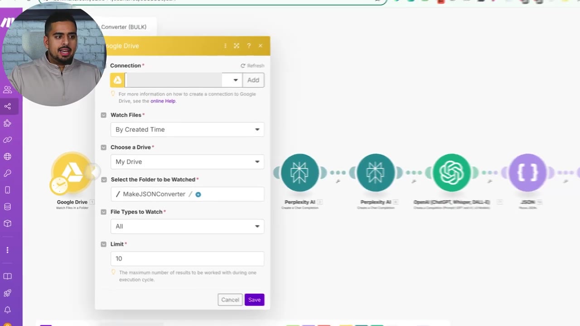Select the first Perplexity AI module
This screenshot has width=580, height=326.
[x=300, y=173]
